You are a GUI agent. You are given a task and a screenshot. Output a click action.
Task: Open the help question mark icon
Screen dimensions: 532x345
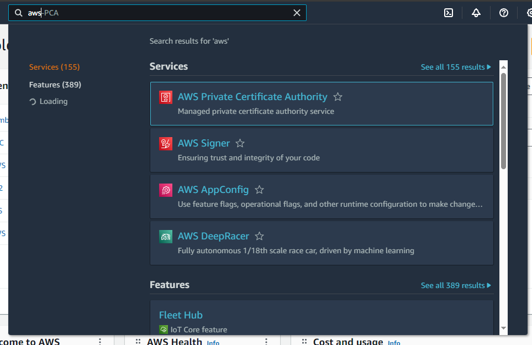[503, 12]
